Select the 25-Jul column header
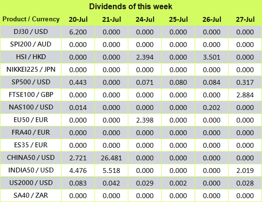The image size is (262, 202). click(178, 19)
